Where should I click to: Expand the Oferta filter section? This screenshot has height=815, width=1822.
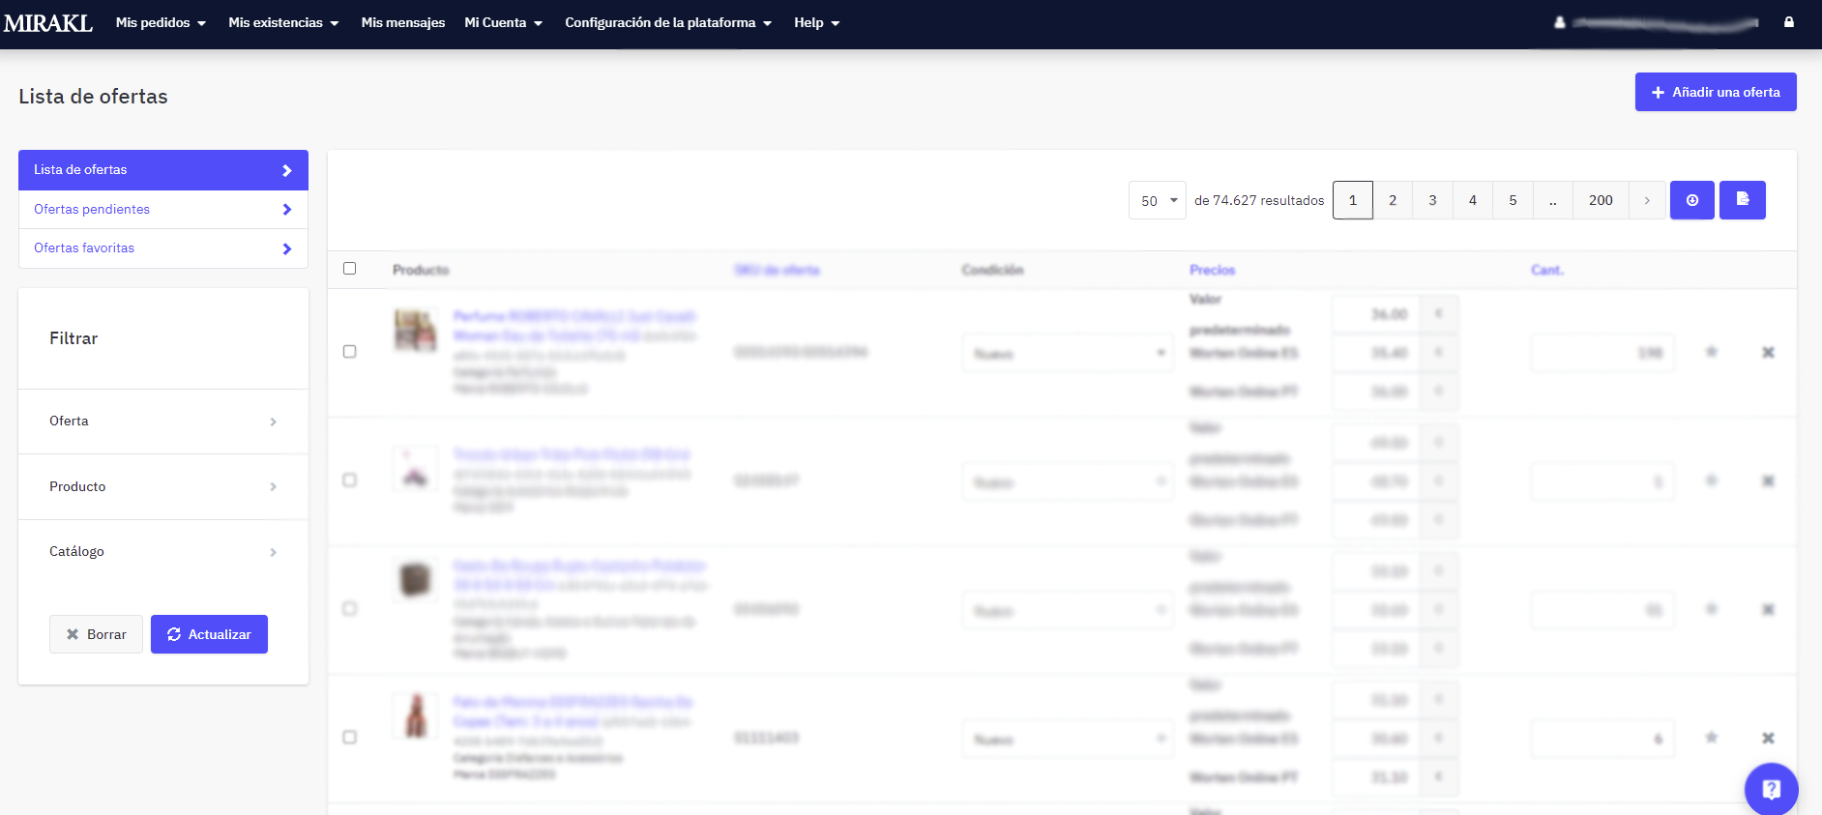click(162, 422)
